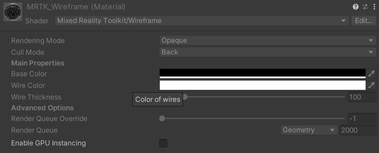Screen dimensions: 379x153
Task: Open the Render Queue Geometry dropdown
Action: coord(309,130)
